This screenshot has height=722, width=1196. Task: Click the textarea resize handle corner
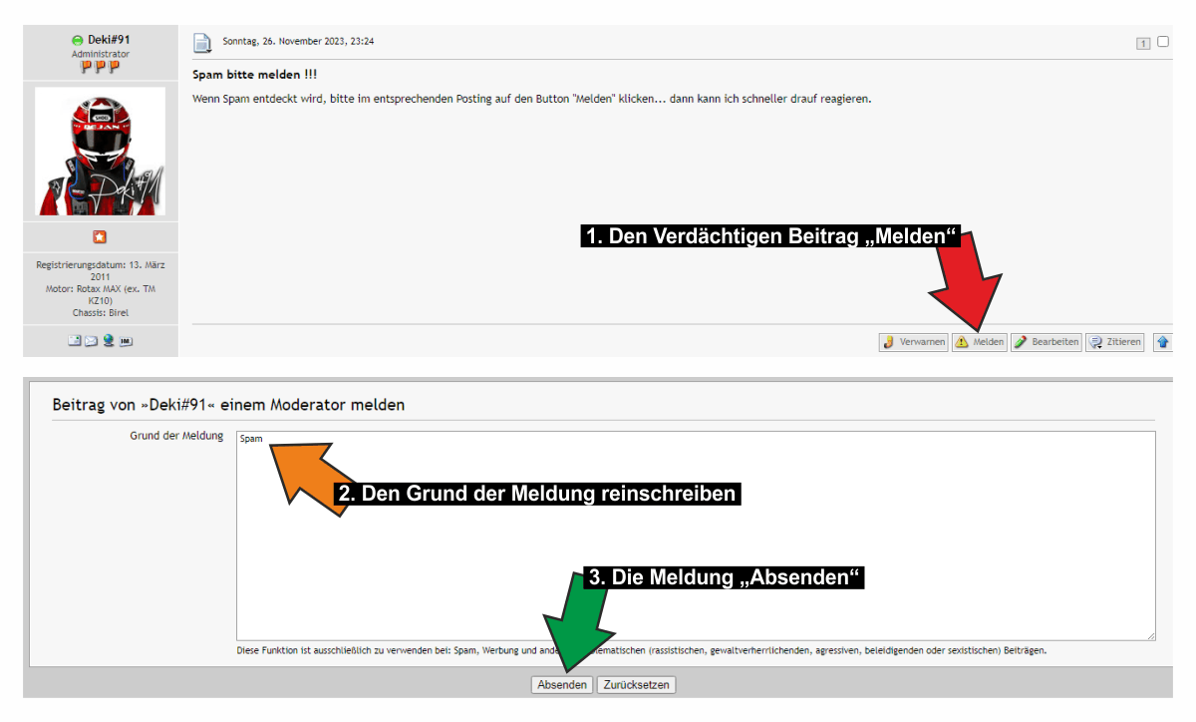1151,635
